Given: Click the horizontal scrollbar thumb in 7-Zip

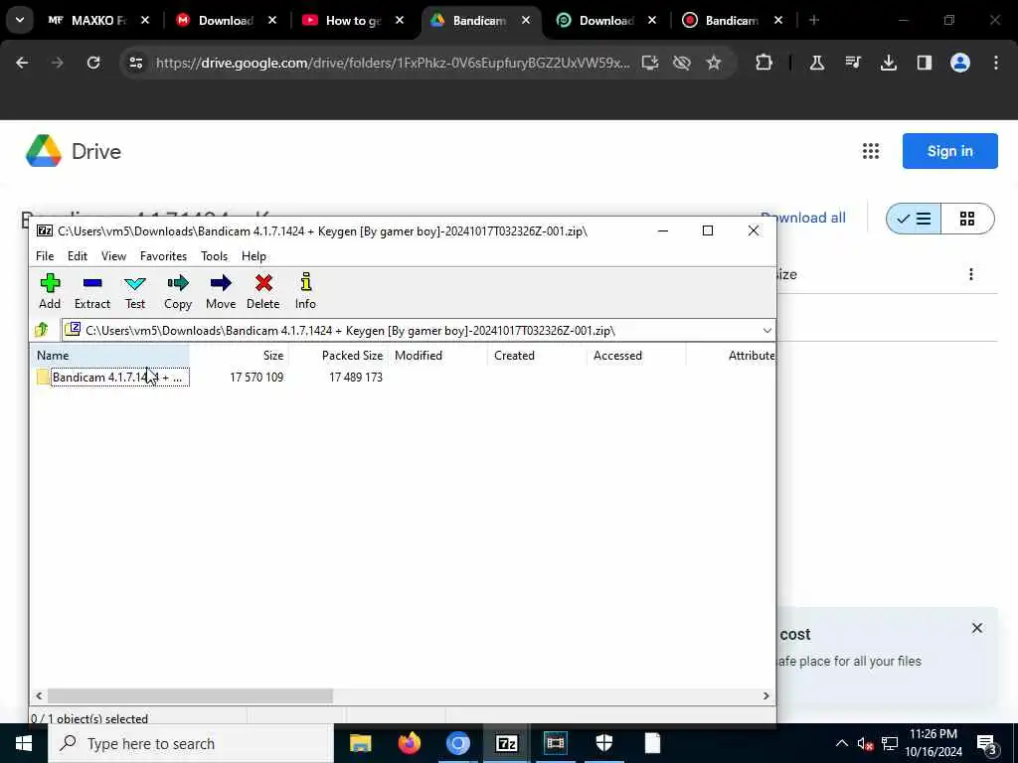Looking at the screenshot, I should [x=190, y=695].
